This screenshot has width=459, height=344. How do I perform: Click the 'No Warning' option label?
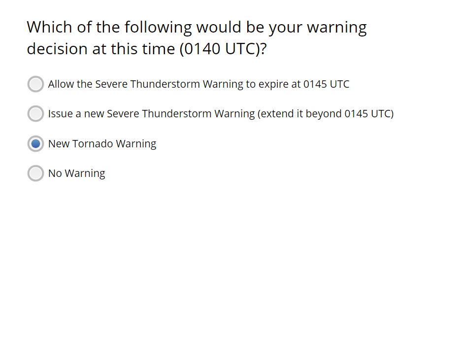click(x=76, y=173)
